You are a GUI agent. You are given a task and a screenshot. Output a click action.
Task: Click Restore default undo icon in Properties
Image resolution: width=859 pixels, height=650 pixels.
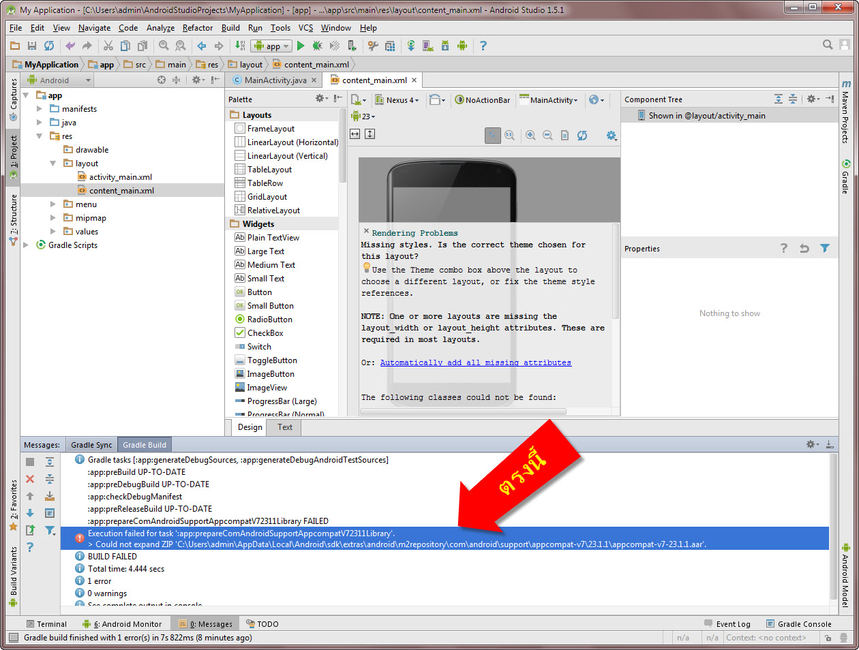tap(804, 249)
